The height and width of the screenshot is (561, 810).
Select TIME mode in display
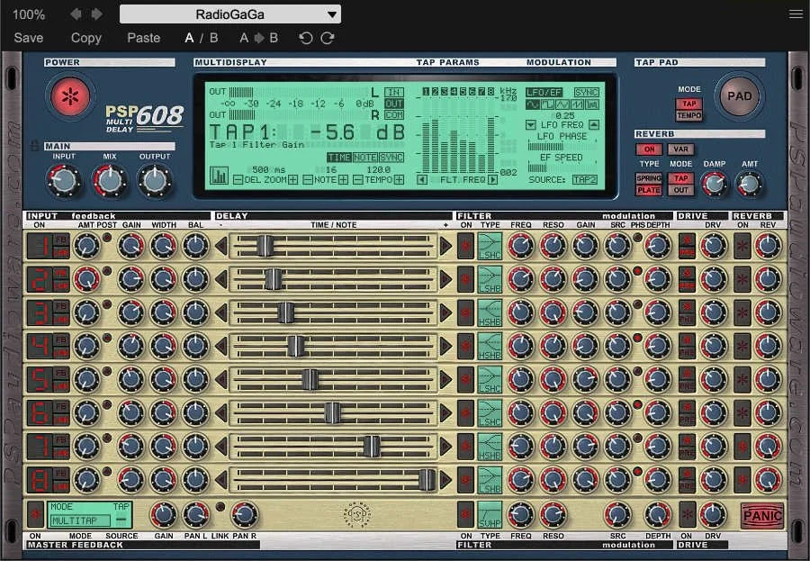click(x=339, y=158)
